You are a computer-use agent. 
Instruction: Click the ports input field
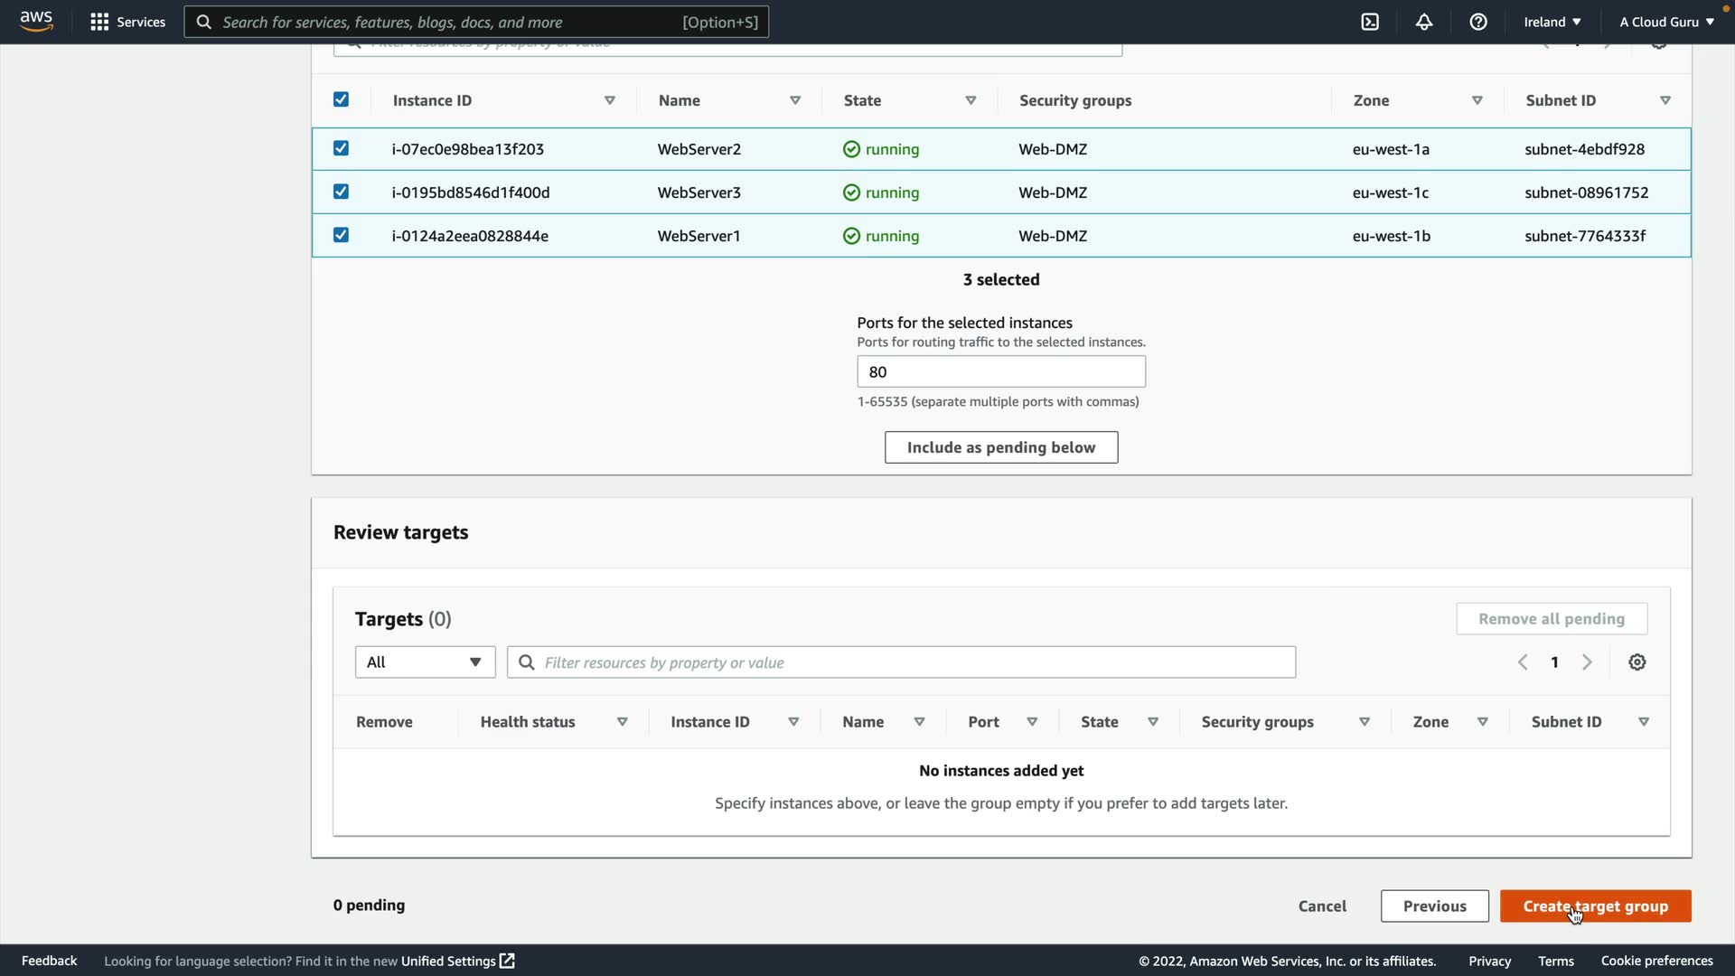coord(1000,371)
